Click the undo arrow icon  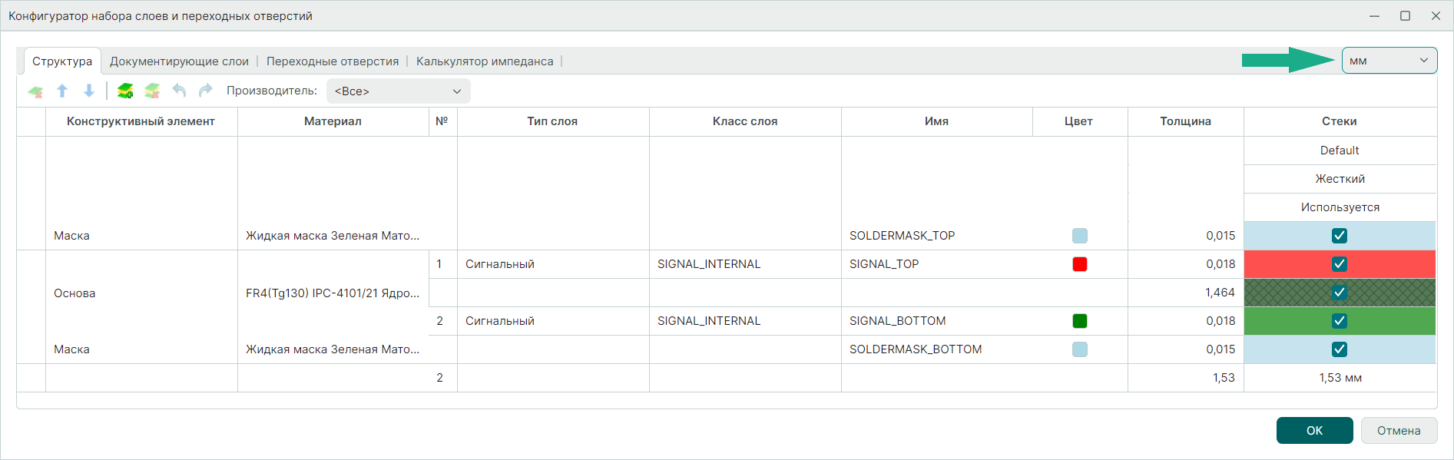pos(179,91)
